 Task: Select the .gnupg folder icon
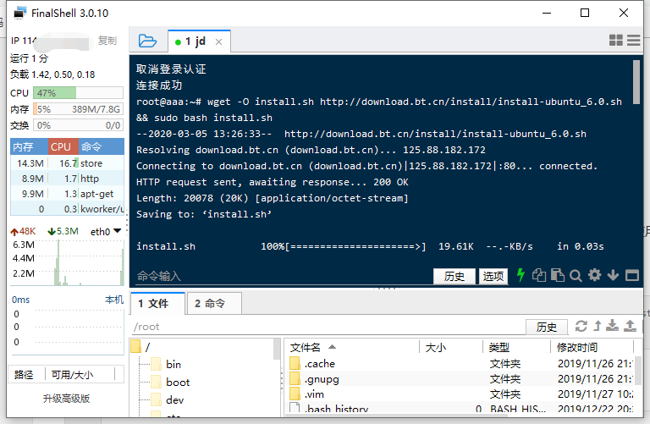tap(295, 378)
